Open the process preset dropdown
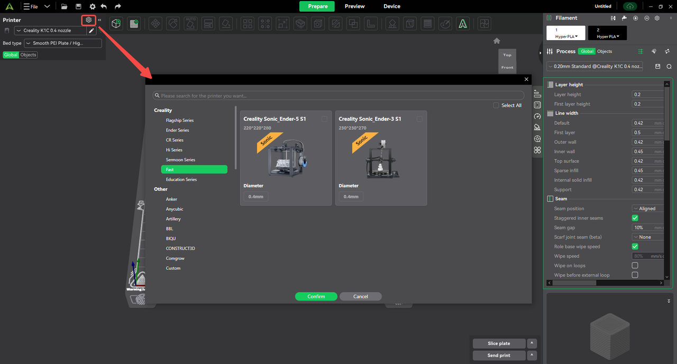Screen dimensions: 677x364 [594, 67]
